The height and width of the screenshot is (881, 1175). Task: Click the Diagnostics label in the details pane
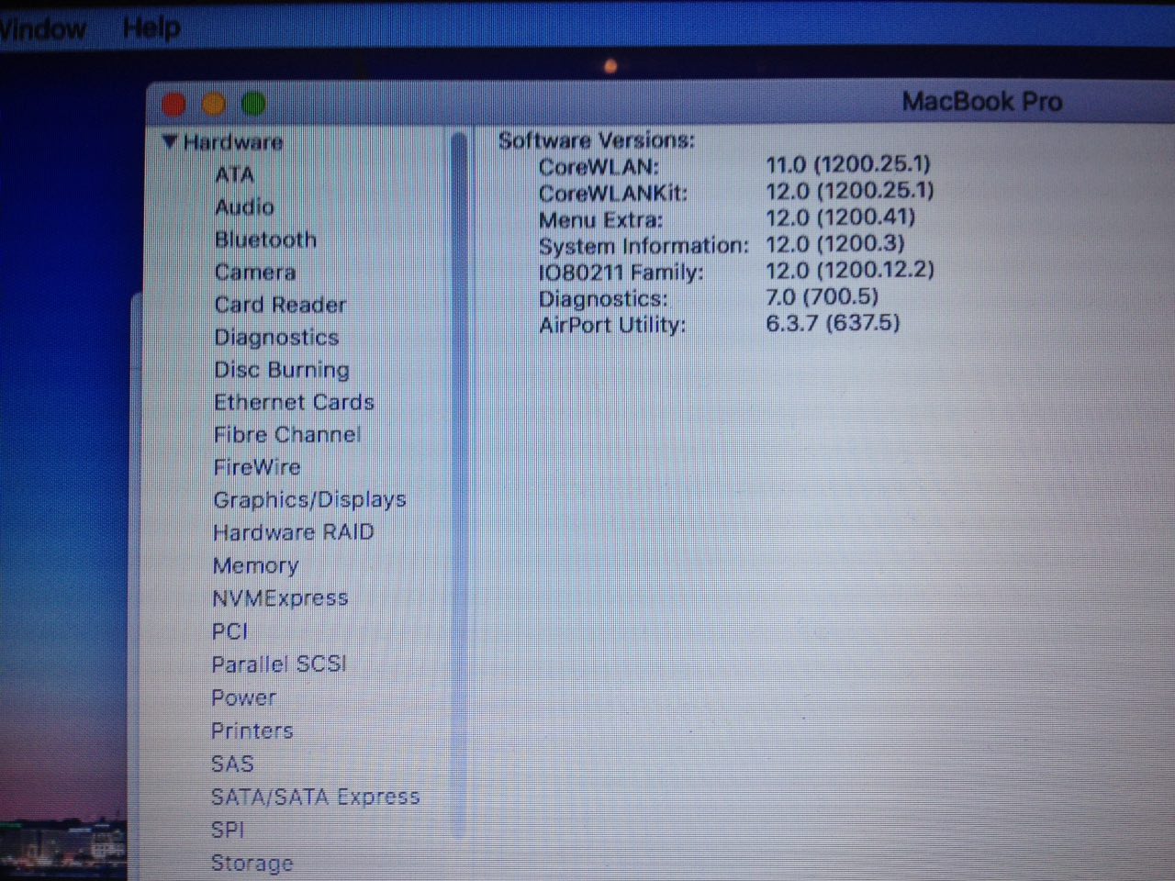point(603,299)
